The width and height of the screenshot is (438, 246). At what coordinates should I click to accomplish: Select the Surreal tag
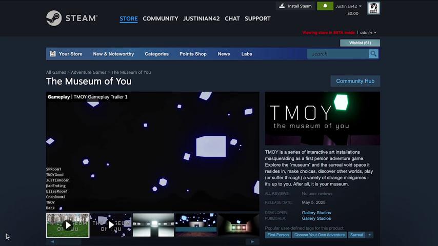point(356,235)
